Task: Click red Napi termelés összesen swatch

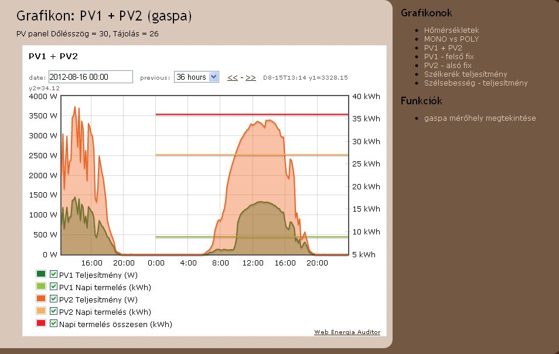Action: [41, 323]
